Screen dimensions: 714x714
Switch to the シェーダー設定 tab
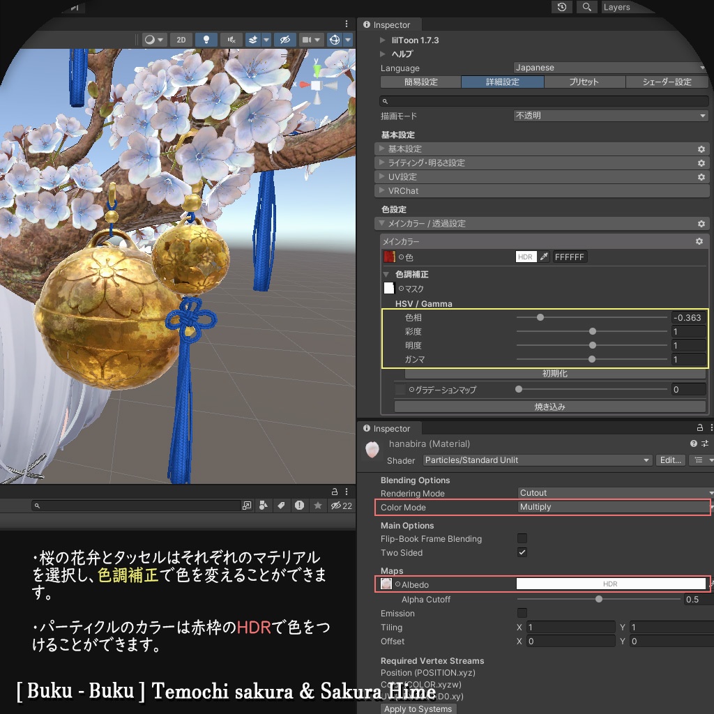[667, 82]
